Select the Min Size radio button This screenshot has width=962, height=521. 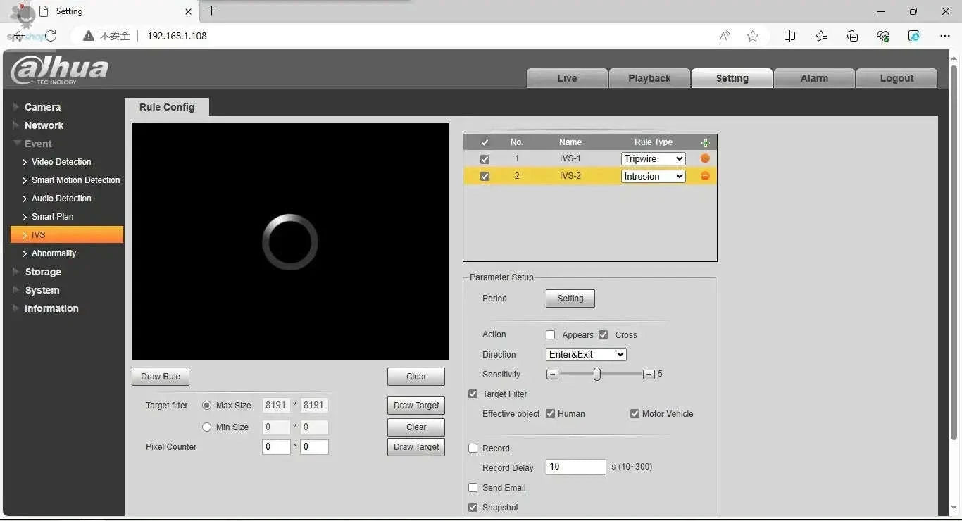[206, 427]
